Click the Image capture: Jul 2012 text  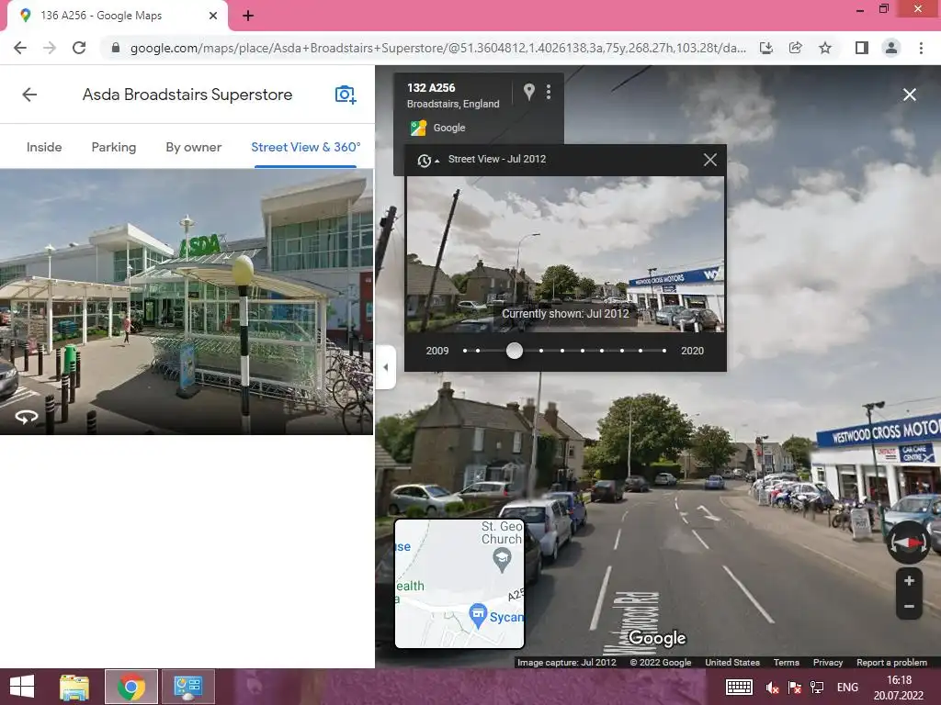(x=566, y=663)
